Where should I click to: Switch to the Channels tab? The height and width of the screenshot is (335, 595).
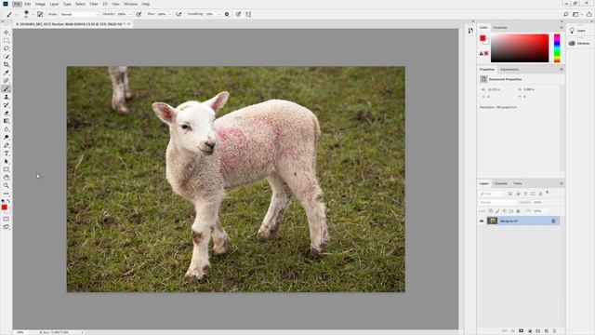501,183
